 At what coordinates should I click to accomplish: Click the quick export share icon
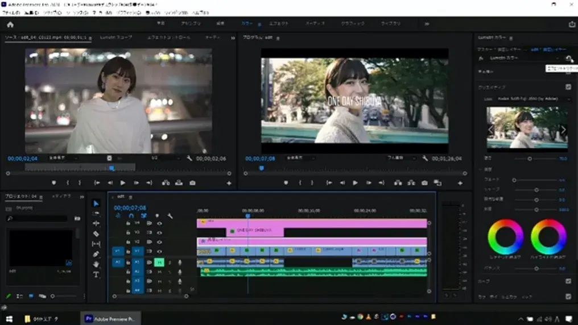572,24
